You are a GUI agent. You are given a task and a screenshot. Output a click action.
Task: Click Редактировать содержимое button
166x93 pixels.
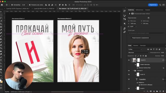tap(140, 38)
